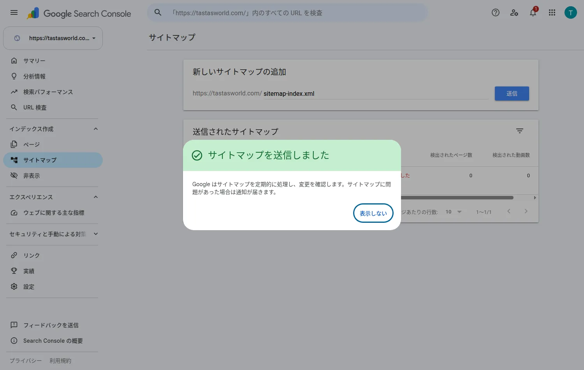Collapse the インデックス作成 section
The width and height of the screenshot is (584, 370).
[x=96, y=129]
